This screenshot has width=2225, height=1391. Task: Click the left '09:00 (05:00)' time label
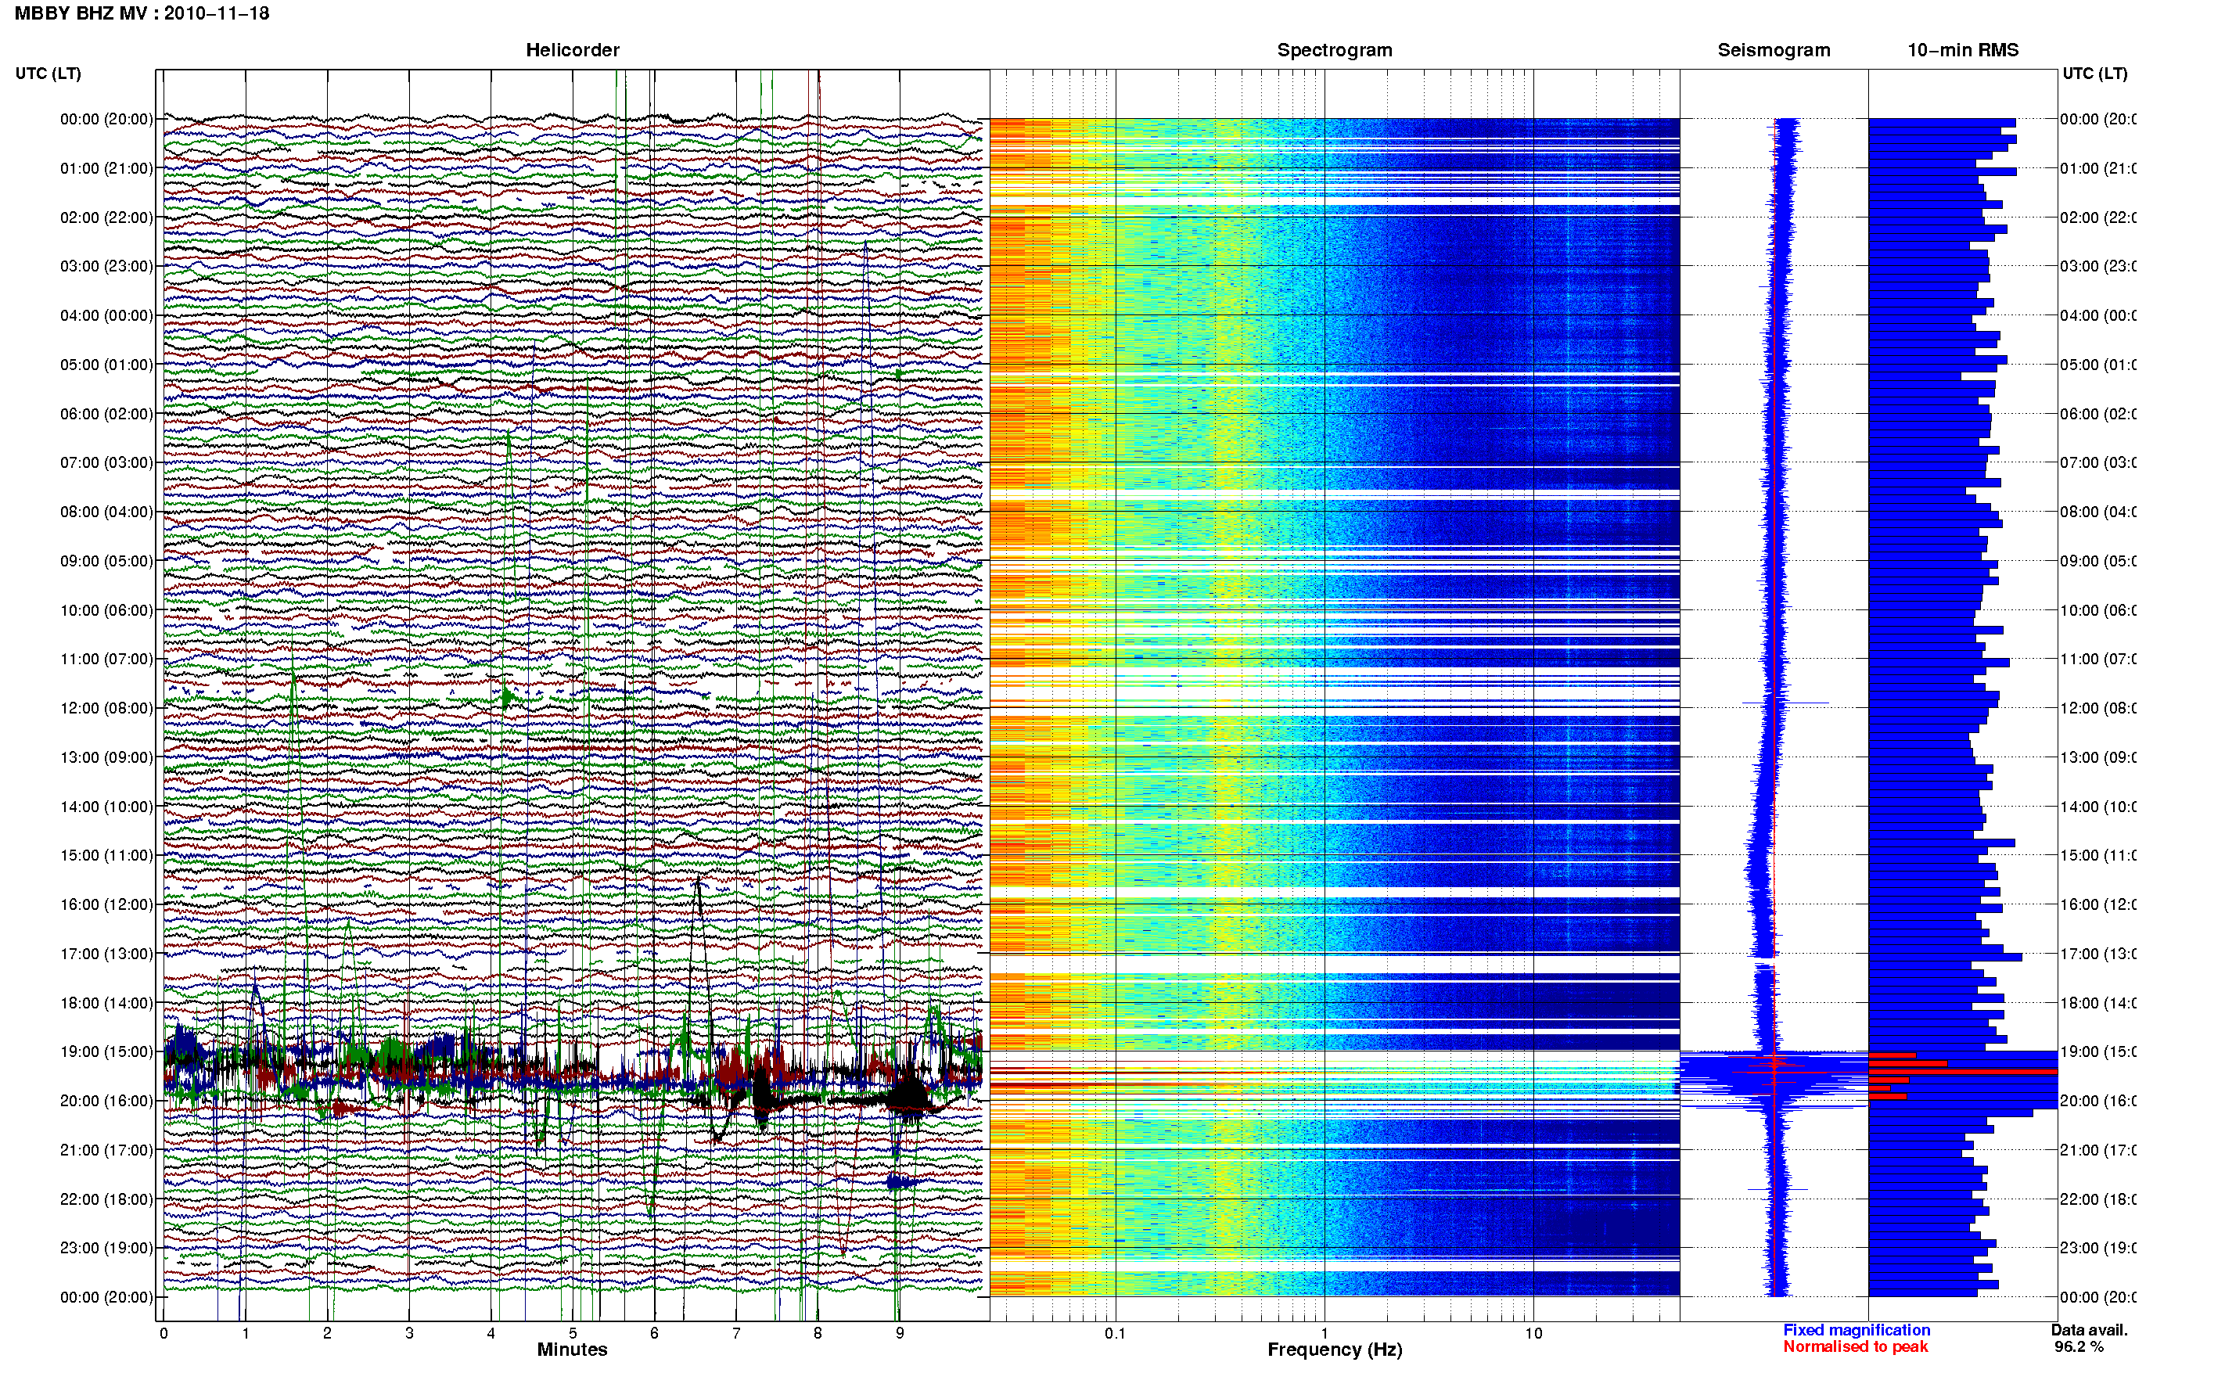point(106,561)
